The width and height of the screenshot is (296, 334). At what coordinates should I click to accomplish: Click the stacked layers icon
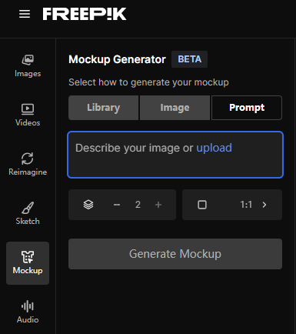(x=88, y=205)
